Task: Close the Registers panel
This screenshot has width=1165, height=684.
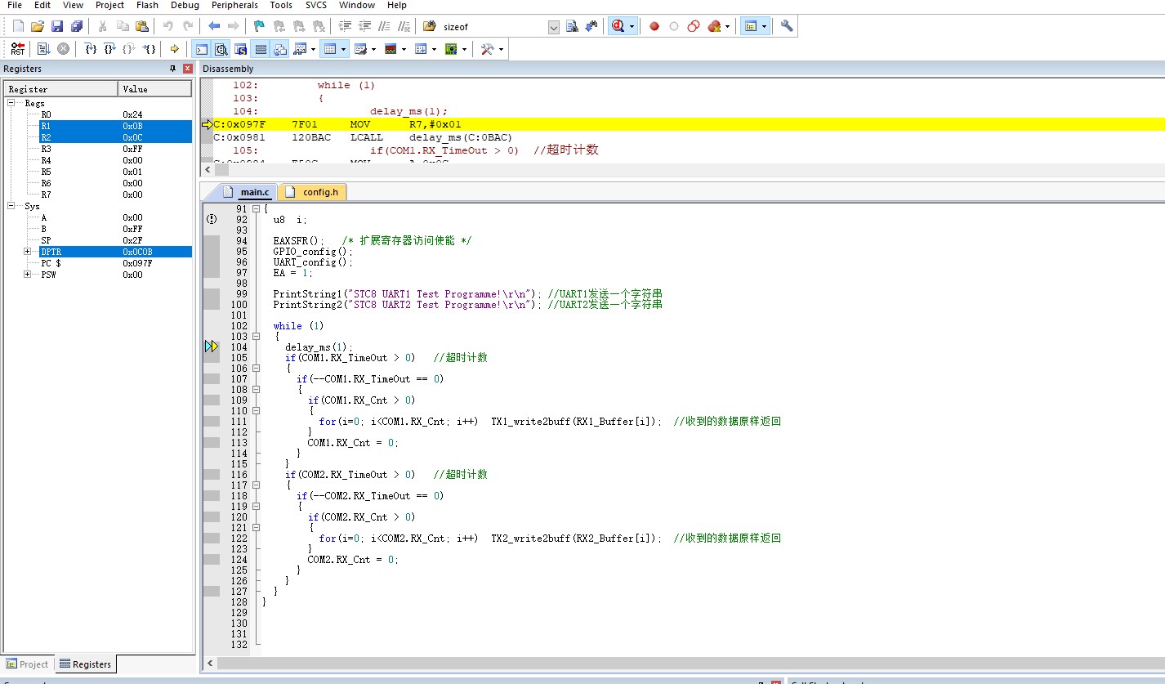Action: pyautogui.click(x=187, y=69)
